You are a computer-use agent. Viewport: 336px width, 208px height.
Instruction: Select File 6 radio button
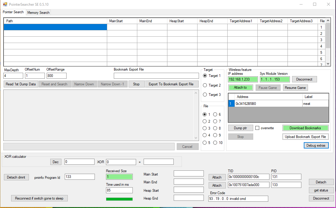tap(217, 115)
